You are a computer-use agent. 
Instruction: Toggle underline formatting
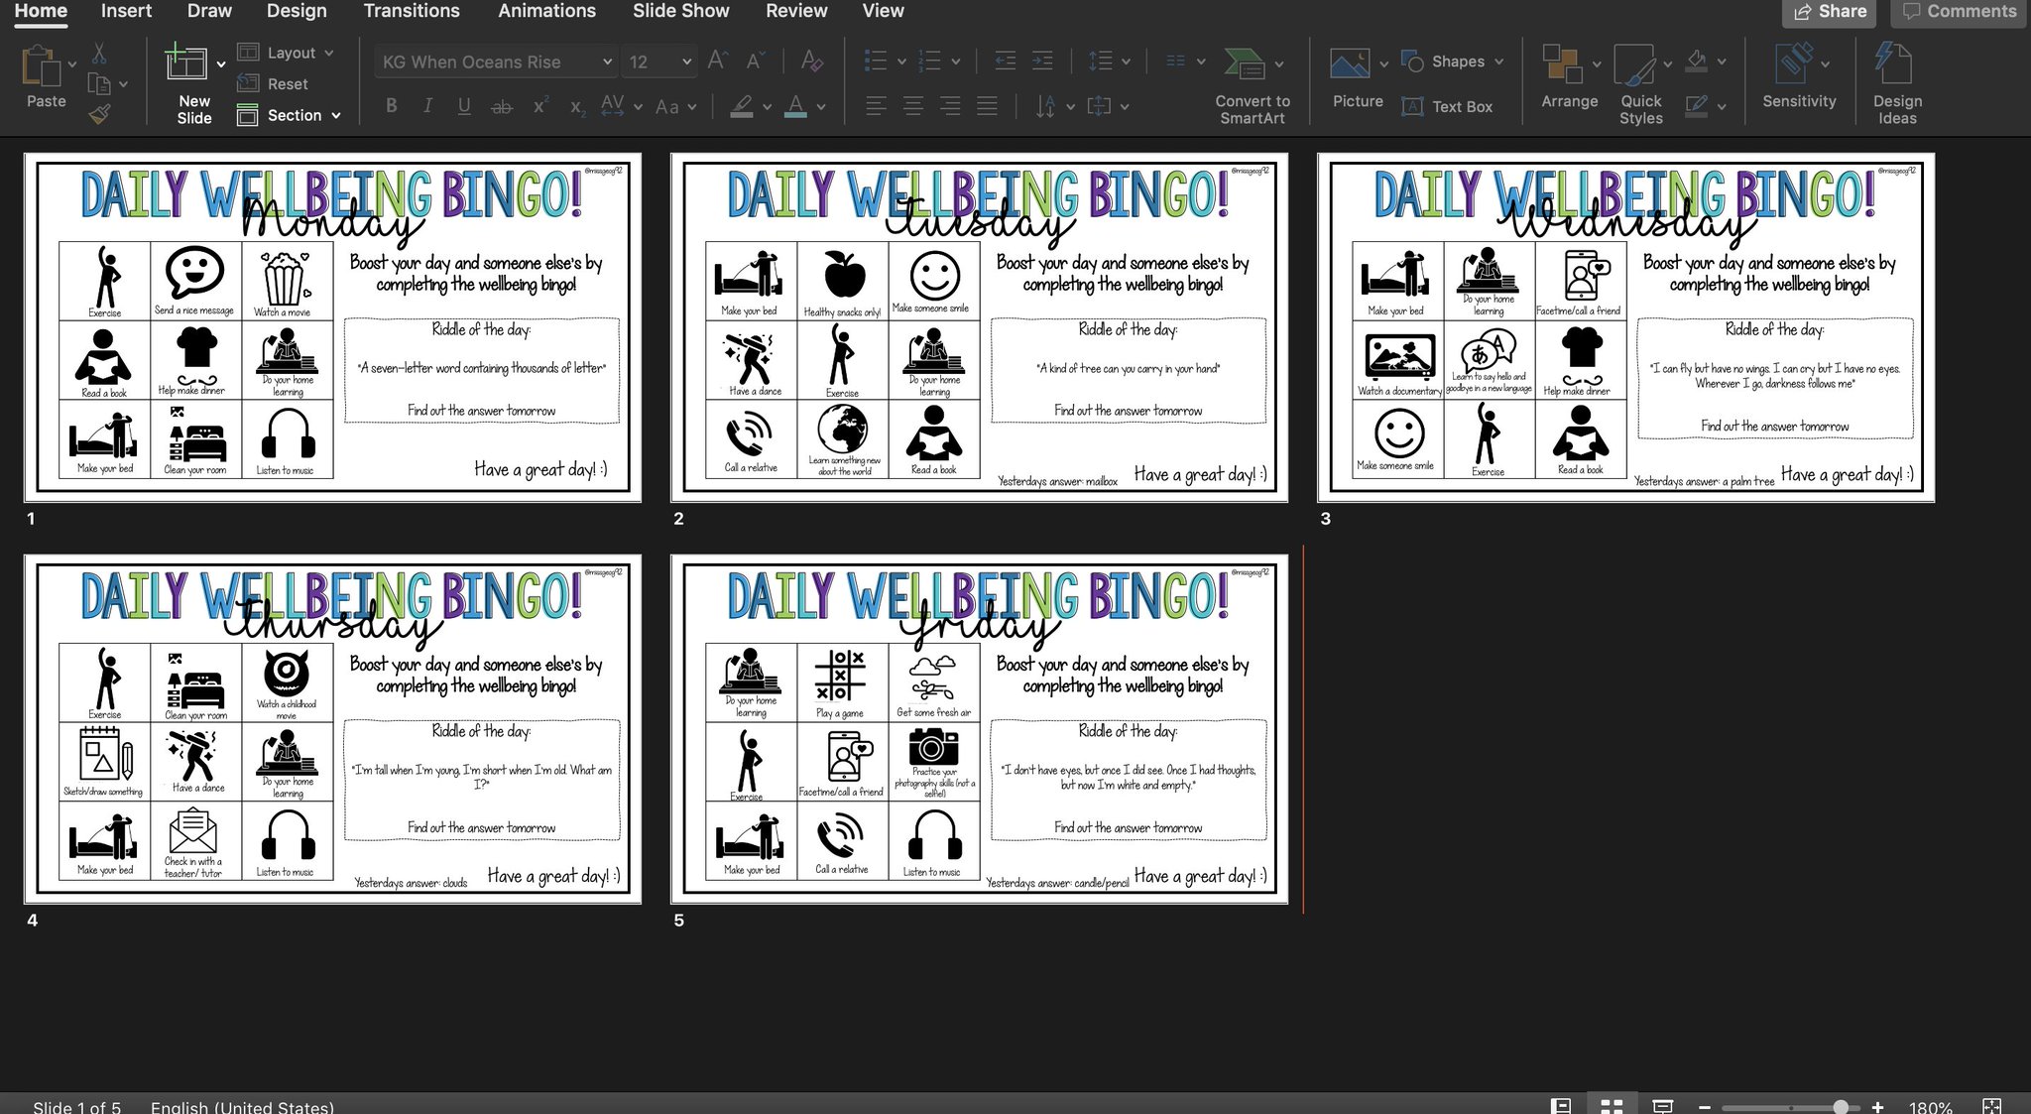tap(464, 106)
